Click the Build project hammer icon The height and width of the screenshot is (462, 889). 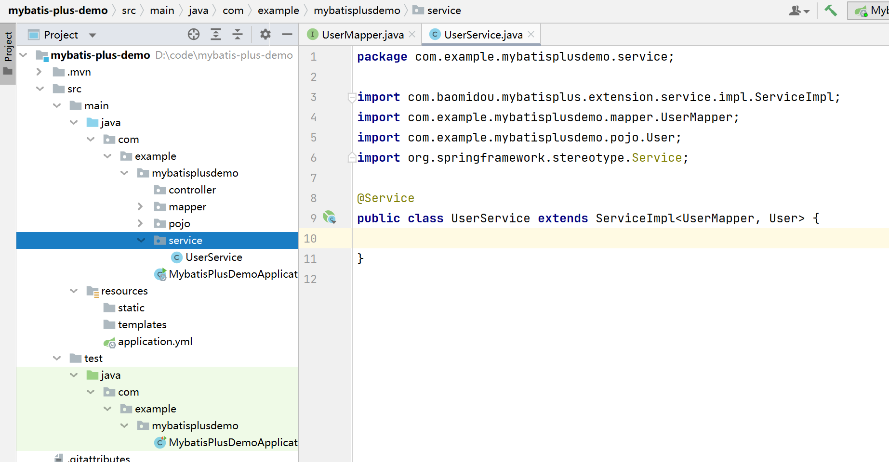(831, 10)
